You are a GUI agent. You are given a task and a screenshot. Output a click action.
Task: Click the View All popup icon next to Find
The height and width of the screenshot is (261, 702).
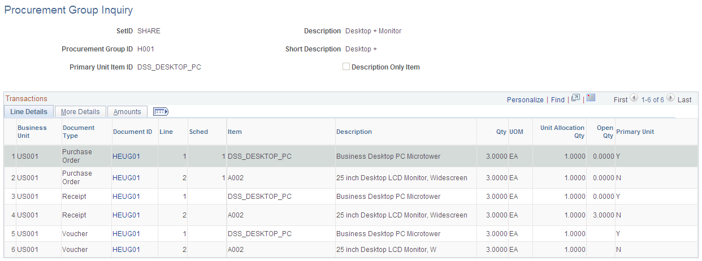tap(575, 98)
